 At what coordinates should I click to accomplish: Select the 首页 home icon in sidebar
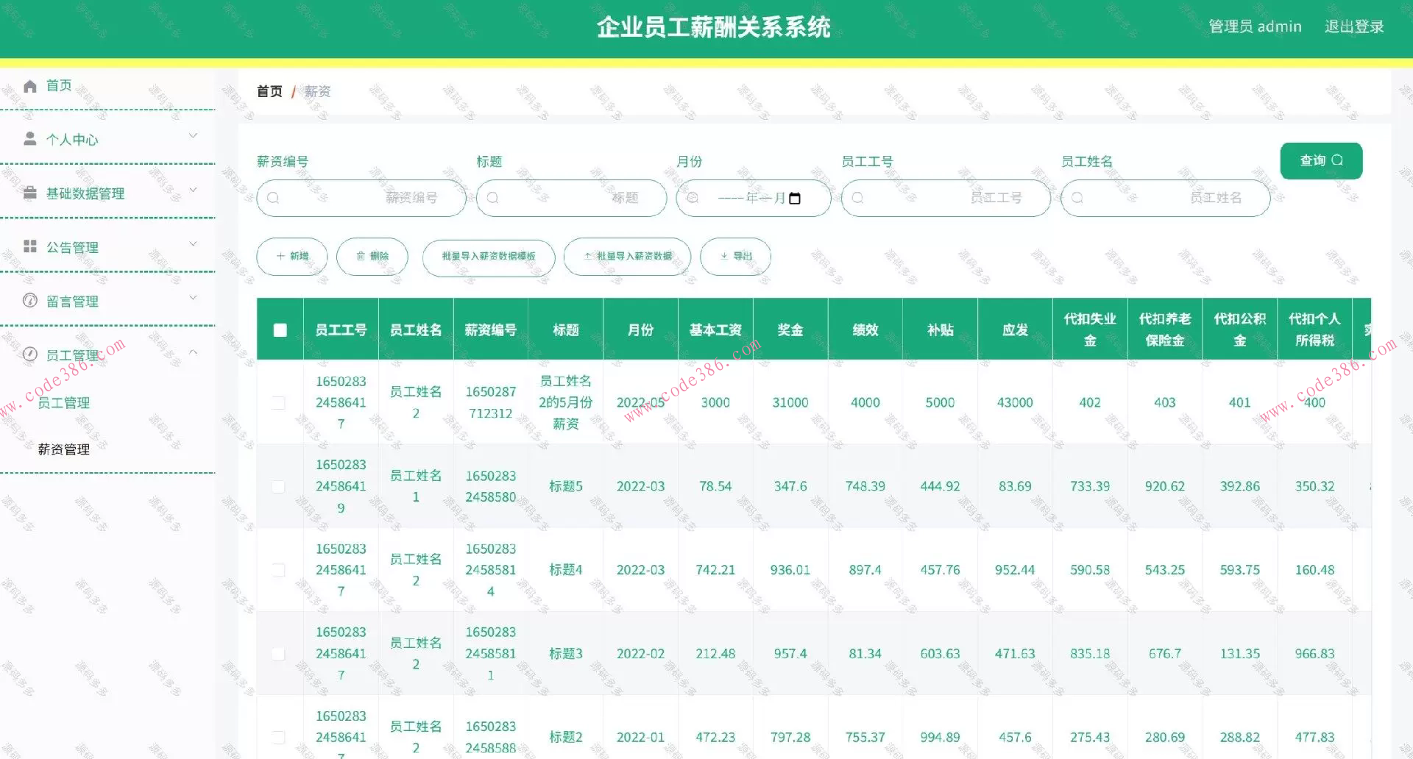[29, 85]
